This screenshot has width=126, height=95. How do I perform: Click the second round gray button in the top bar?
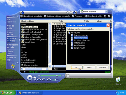pyautogui.click(x=71, y=13)
